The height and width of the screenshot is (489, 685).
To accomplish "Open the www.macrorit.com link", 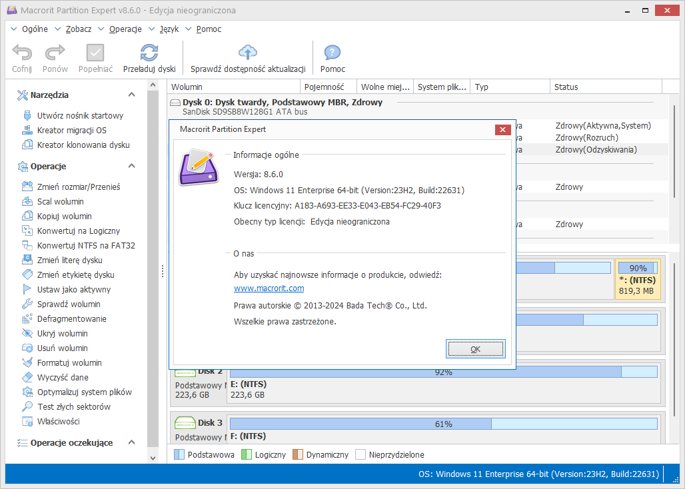I will point(269,288).
